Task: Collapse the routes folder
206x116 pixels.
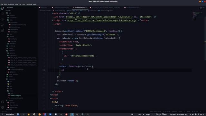Action: [10, 100]
